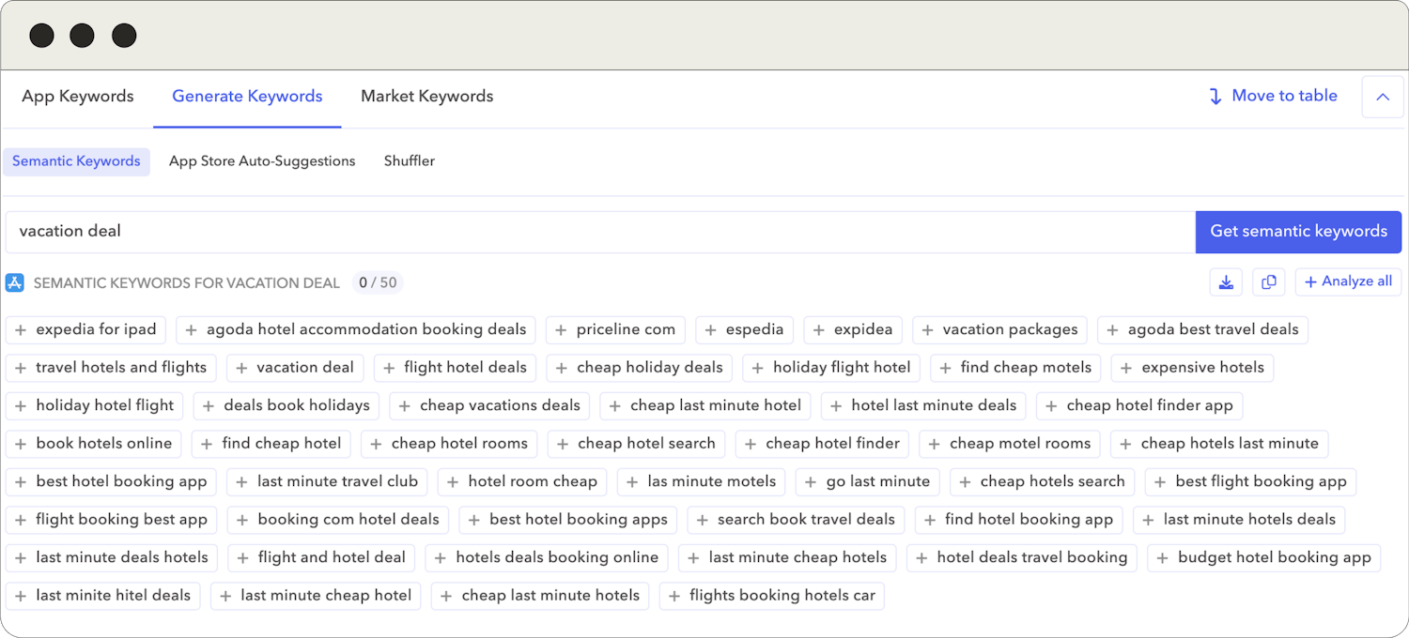Click the 'vacation deal' search input field
This screenshot has height=638, width=1409.
[x=599, y=232]
